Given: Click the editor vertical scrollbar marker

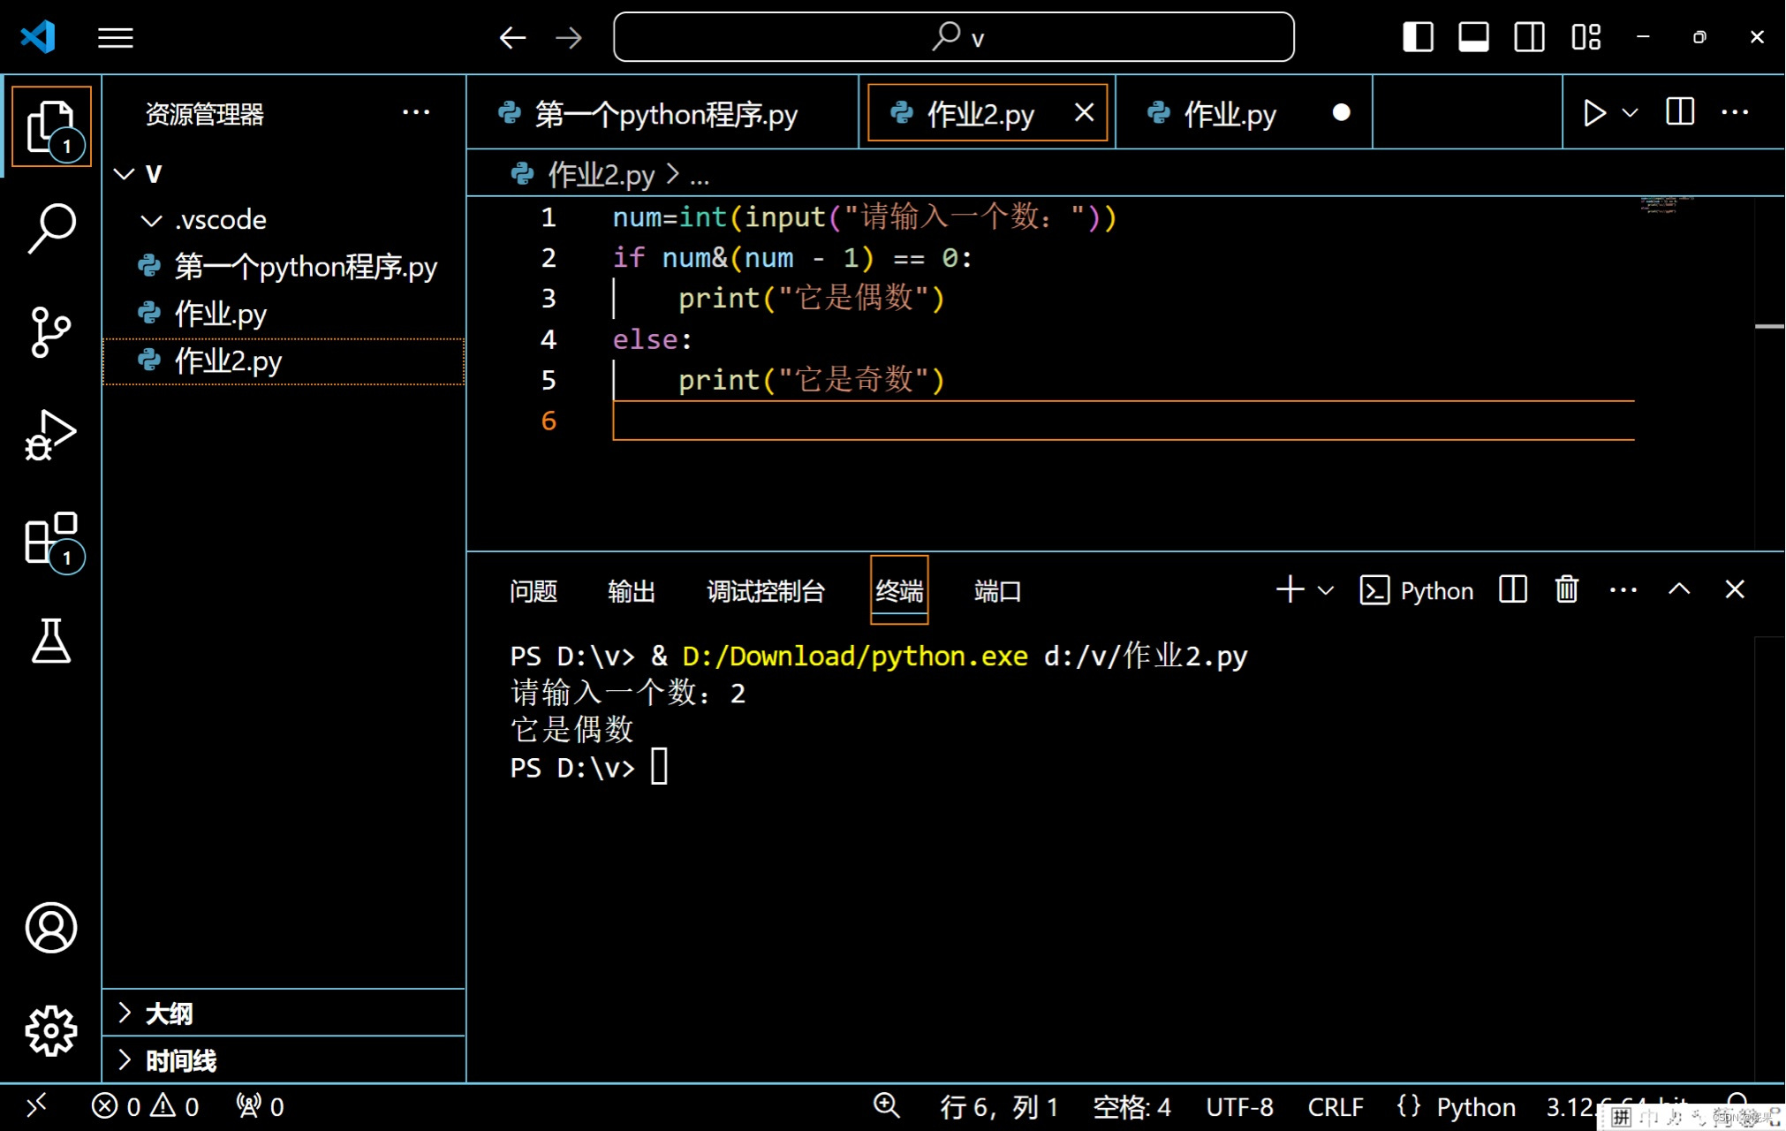Looking at the screenshot, I should tap(1769, 326).
